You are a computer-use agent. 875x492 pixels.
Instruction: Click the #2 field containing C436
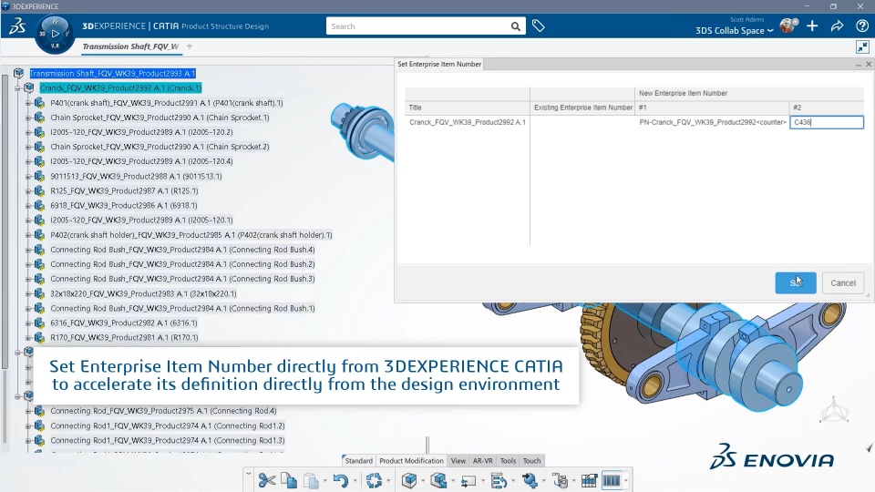pos(827,122)
